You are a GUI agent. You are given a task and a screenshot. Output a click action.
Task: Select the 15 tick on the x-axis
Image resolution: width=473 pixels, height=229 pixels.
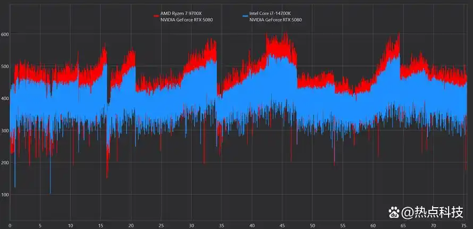click(100, 225)
